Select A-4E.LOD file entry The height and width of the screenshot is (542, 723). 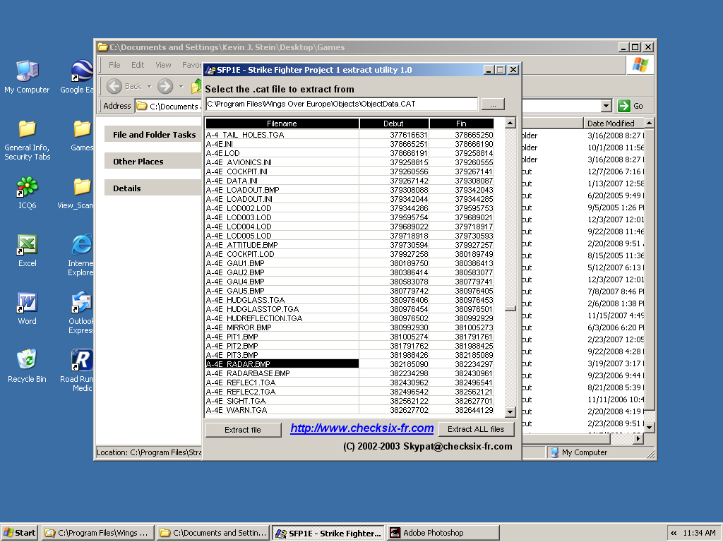coord(349,153)
